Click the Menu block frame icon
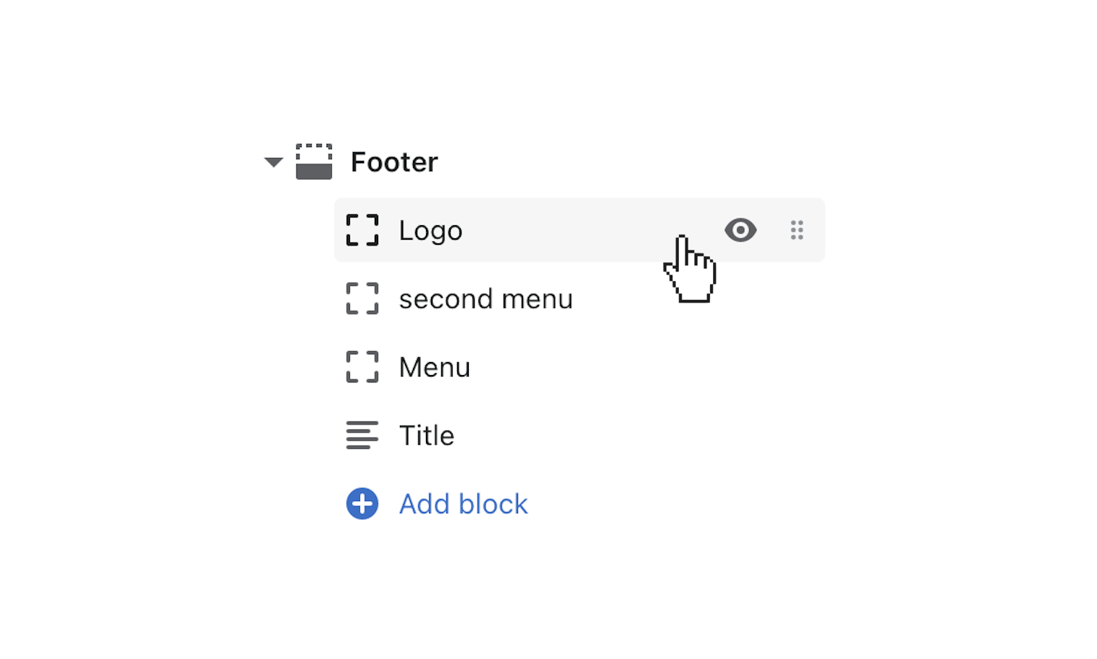 [362, 367]
